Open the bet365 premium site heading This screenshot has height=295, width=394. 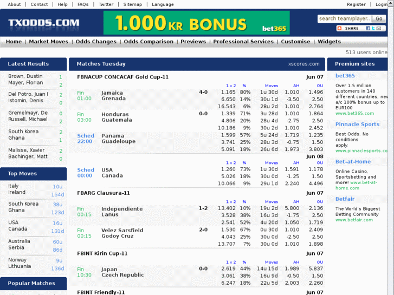pyautogui.click(x=345, y=76)
